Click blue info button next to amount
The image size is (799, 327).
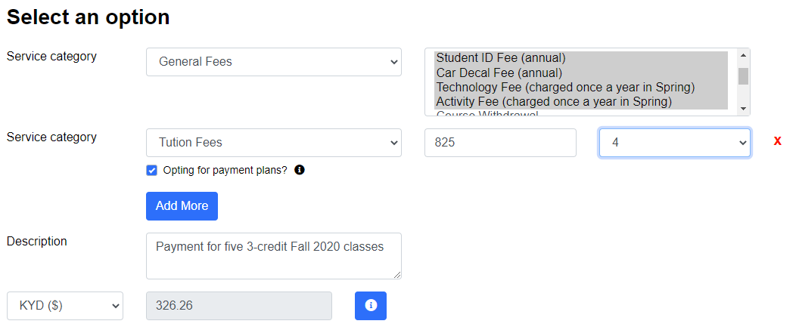click(371, 306)
